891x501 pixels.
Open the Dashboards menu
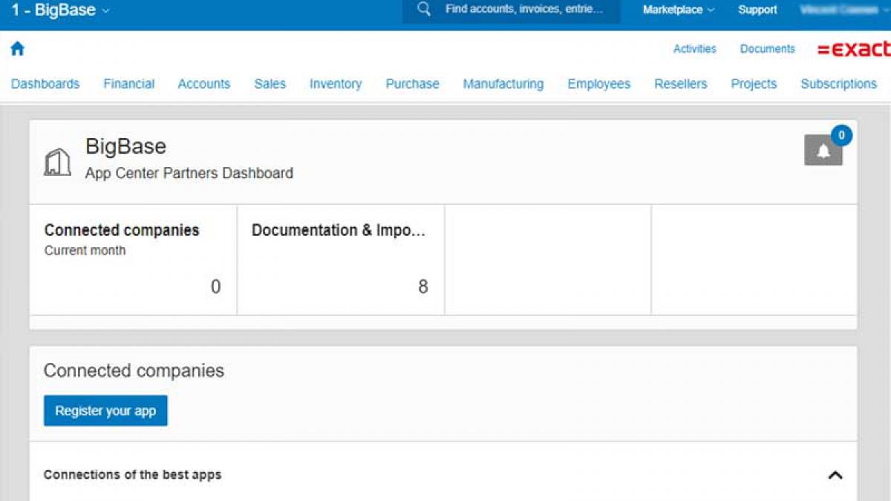point(45,84)
